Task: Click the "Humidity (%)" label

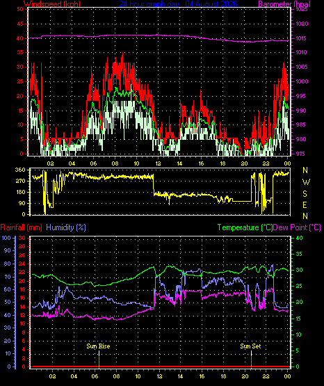Action: [x=66, y=227]
